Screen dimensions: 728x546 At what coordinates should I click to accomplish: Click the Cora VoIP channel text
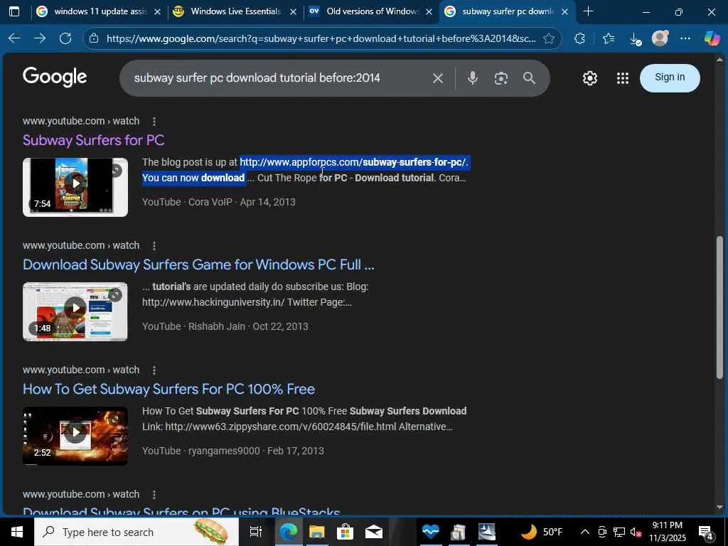pos(210,202)
